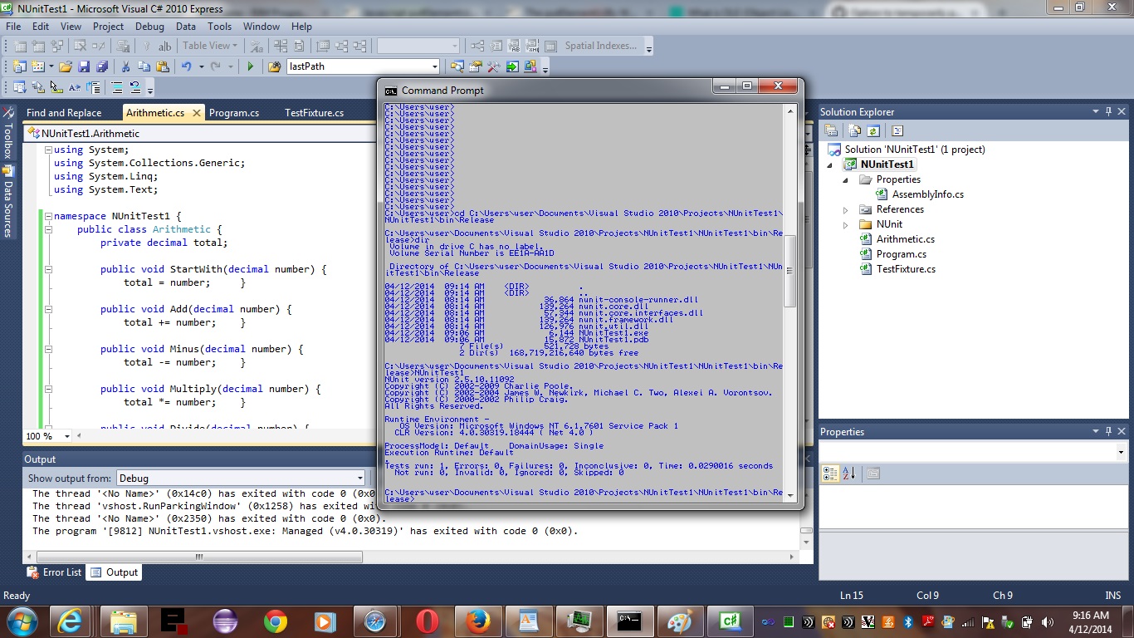
Task: Click code editor horizontal scrollbar left arrow
Action: click(x=80, y=436)
